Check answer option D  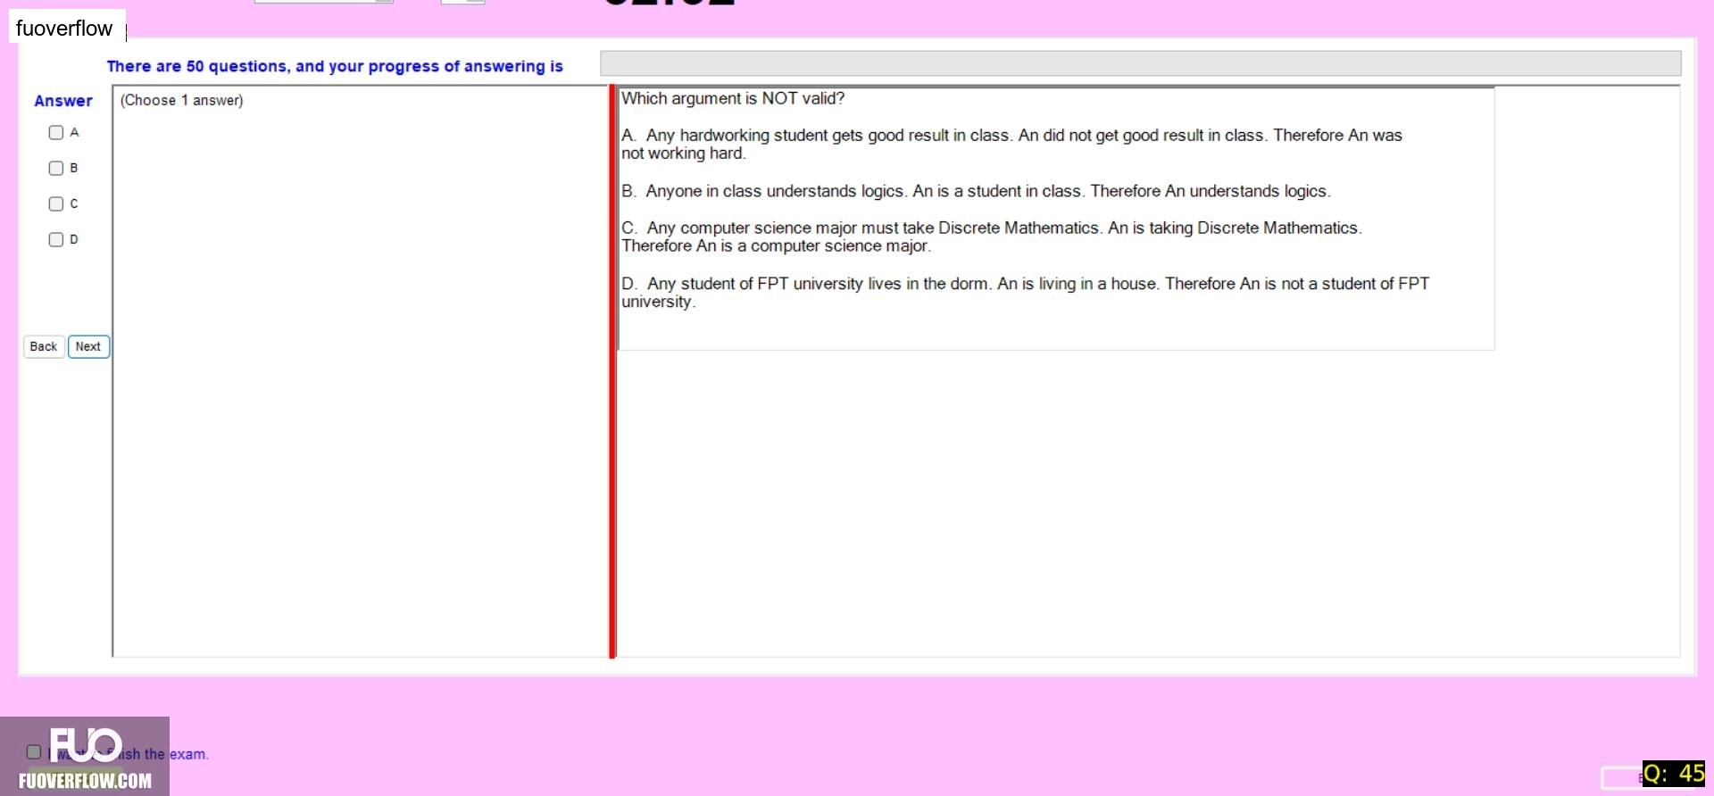click(56, 239)
